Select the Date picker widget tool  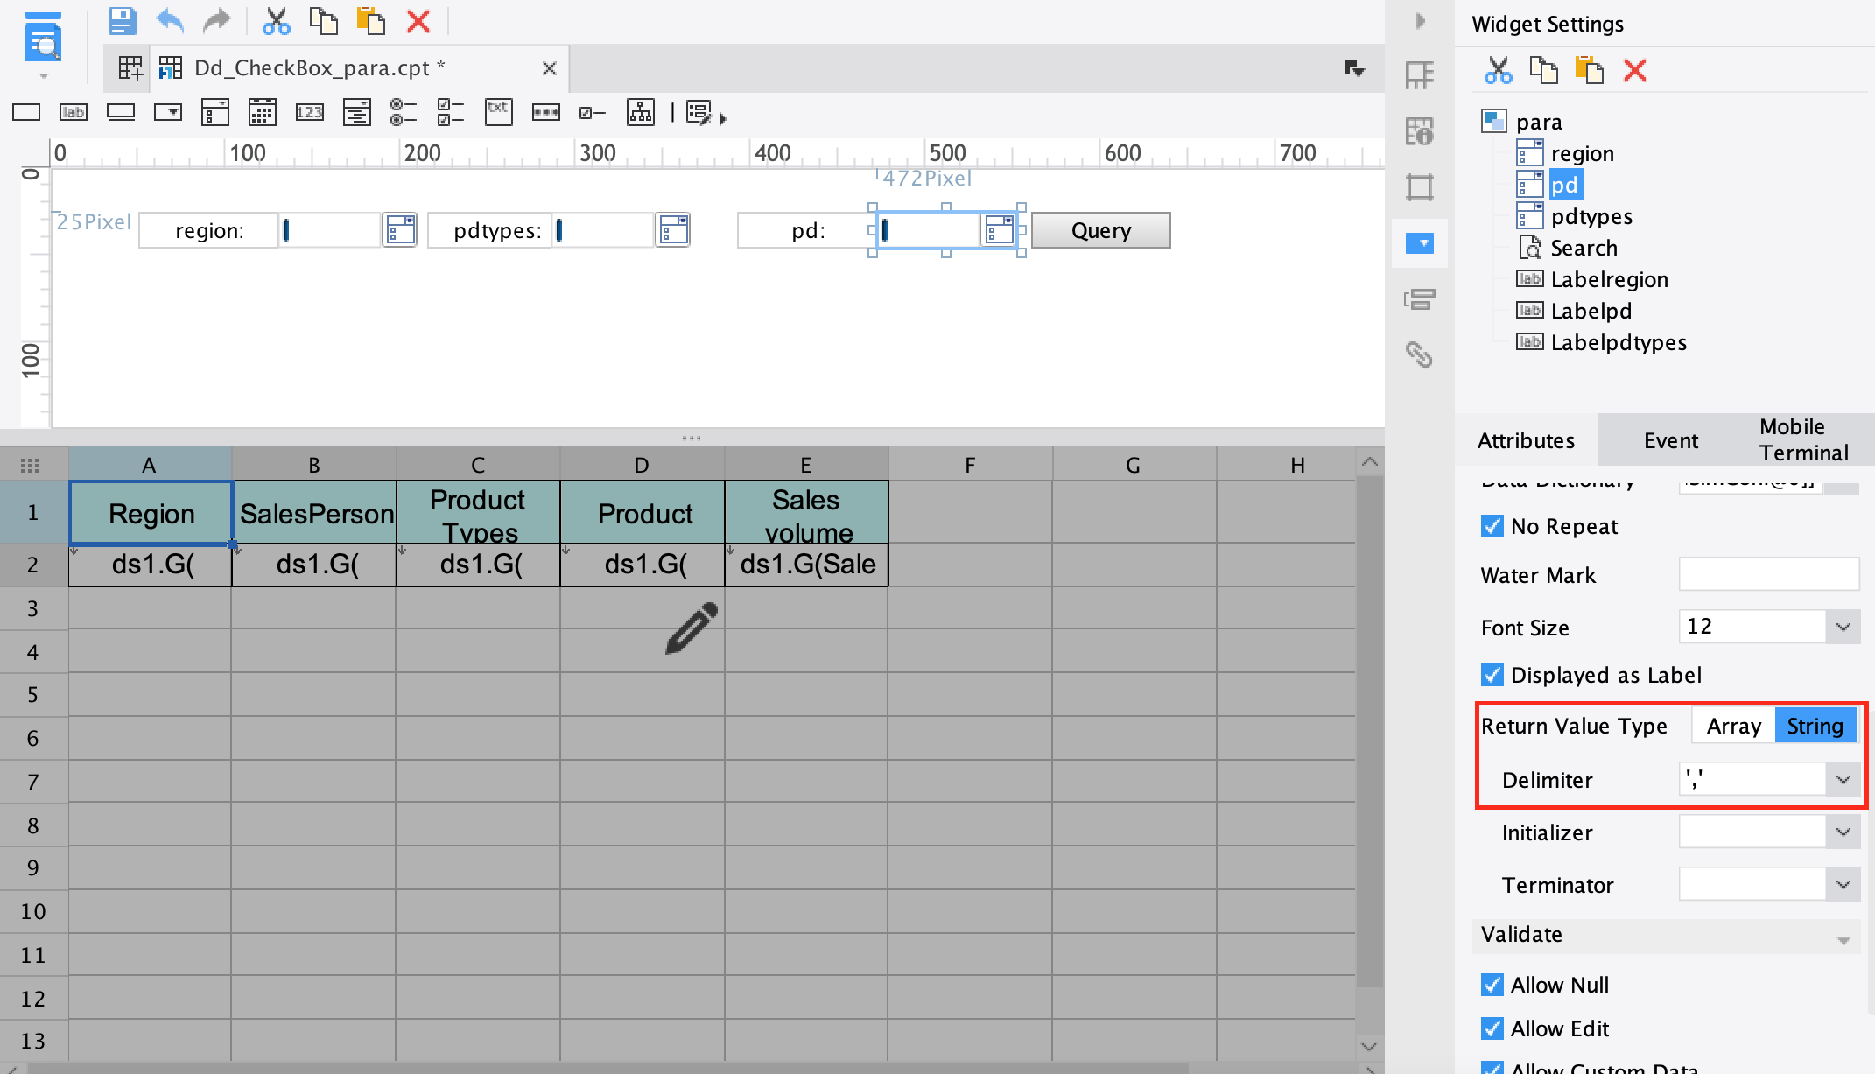pyautogui.click(x=262, y=112)
